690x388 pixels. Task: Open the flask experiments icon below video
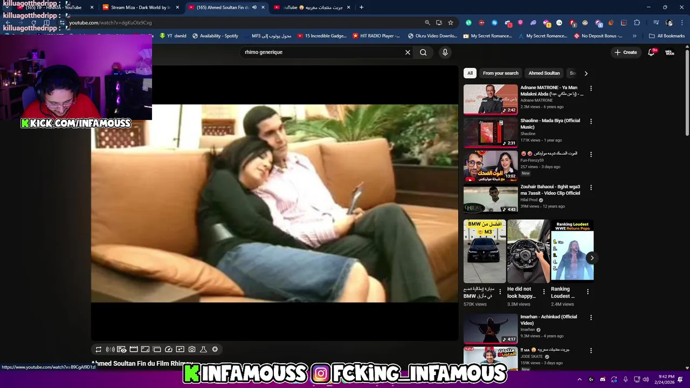tap(203, 349)
